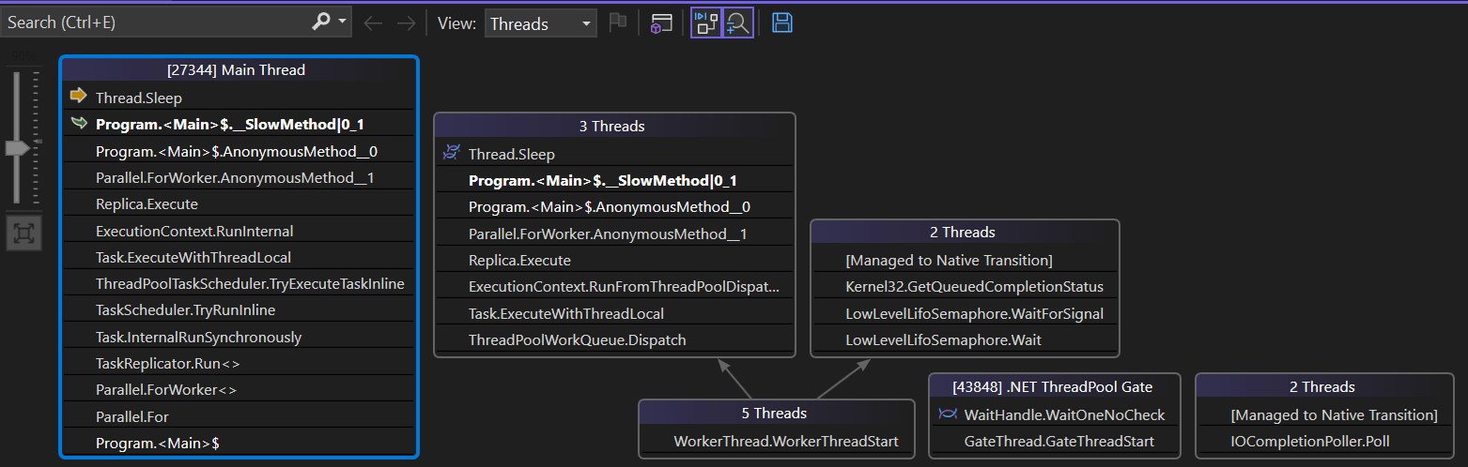Click the search magnifier icon
The width and height of the screenshot is (1468, 467).
coord(320,23)
